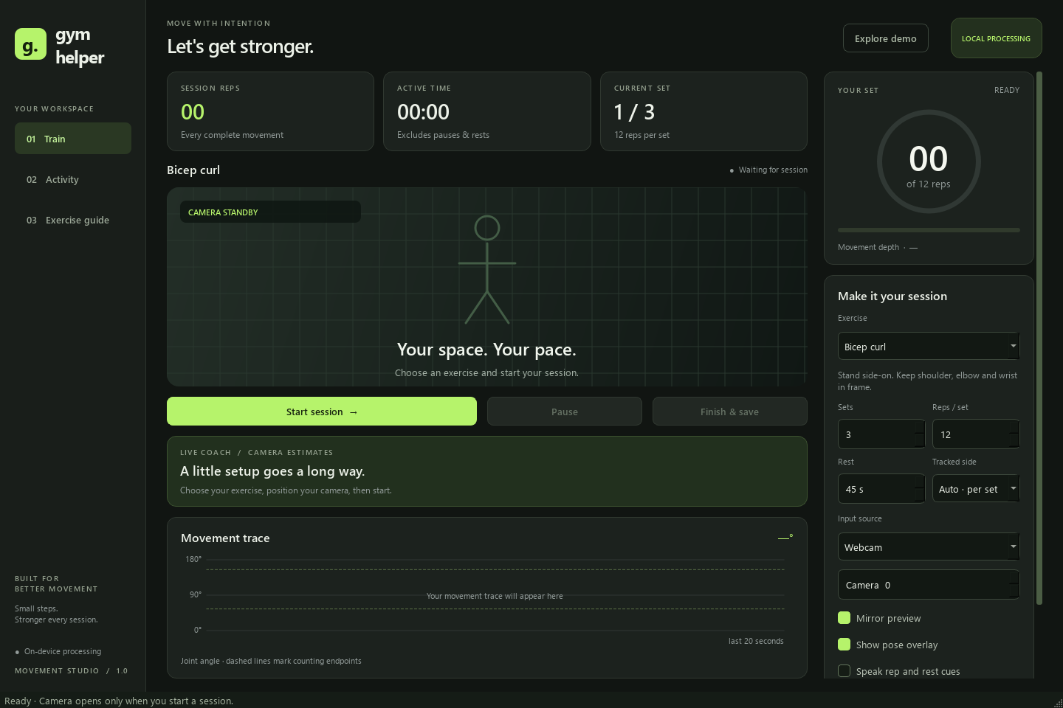The height and width of the screenshot is (708, 1063).
Task: Click the Camera Standby status badge
Action: 270,212
